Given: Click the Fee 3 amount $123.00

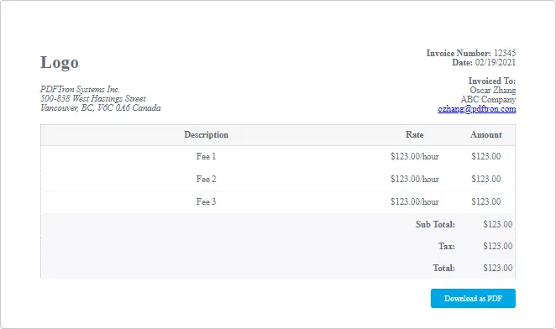Looking at the screenshot, I should tap(485, 201).
